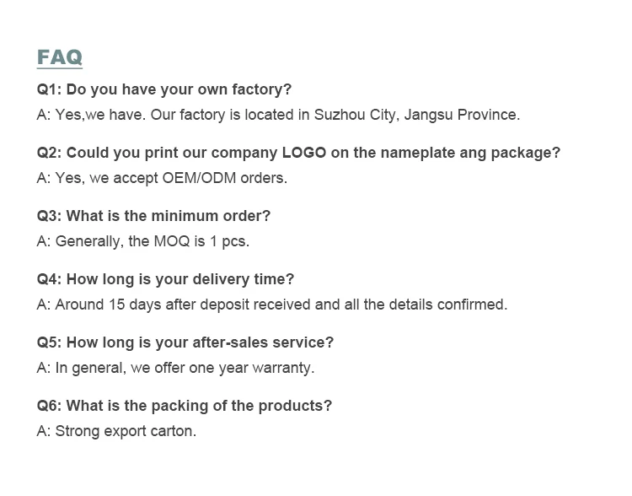This screenshot has width=632, height=496.
Task: Click the answer stating the MOQ
Action: pos(142,241)
